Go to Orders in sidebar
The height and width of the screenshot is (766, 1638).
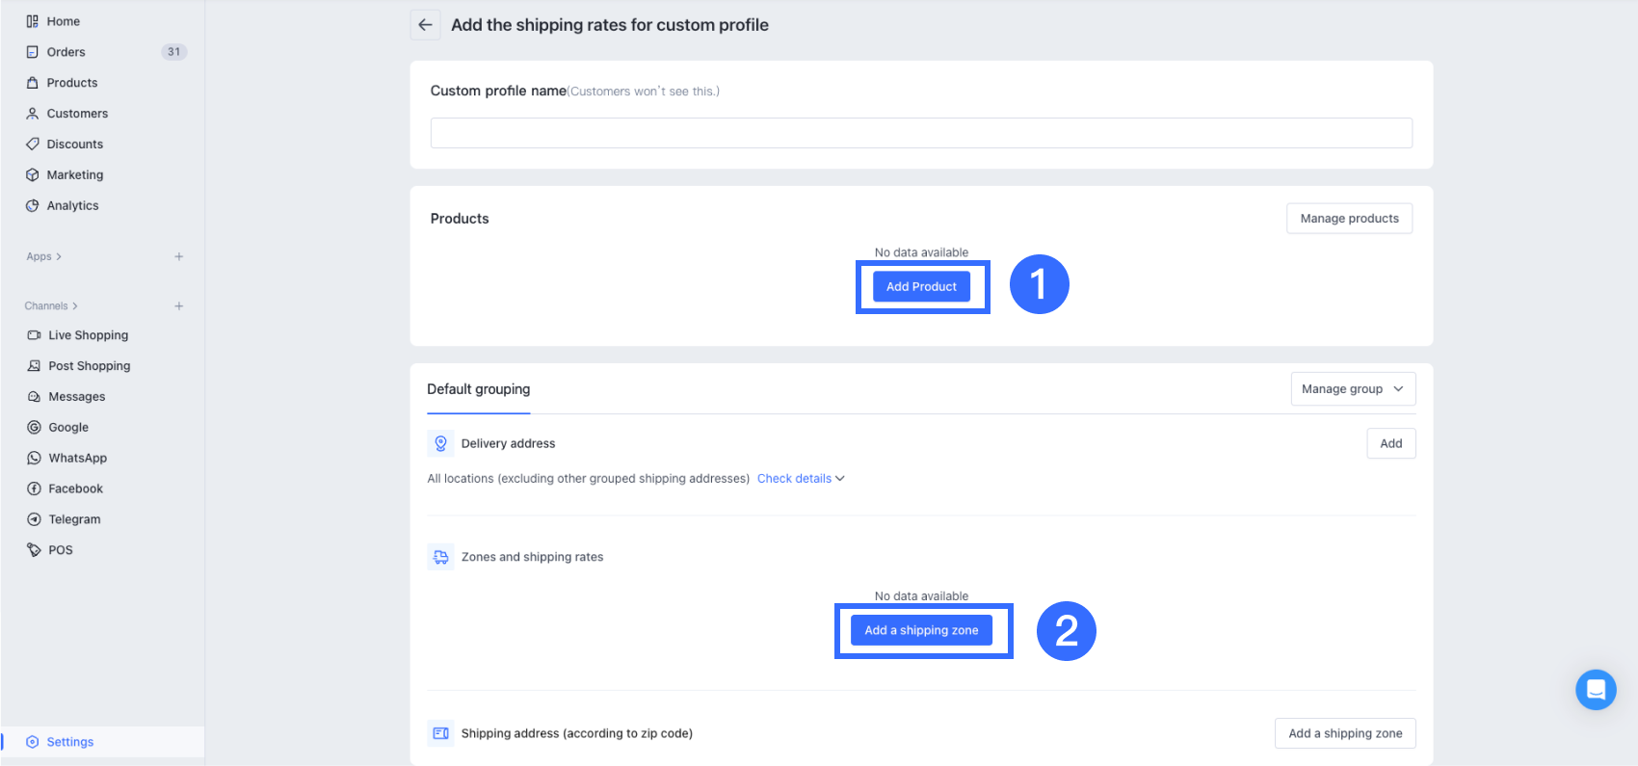66,52
